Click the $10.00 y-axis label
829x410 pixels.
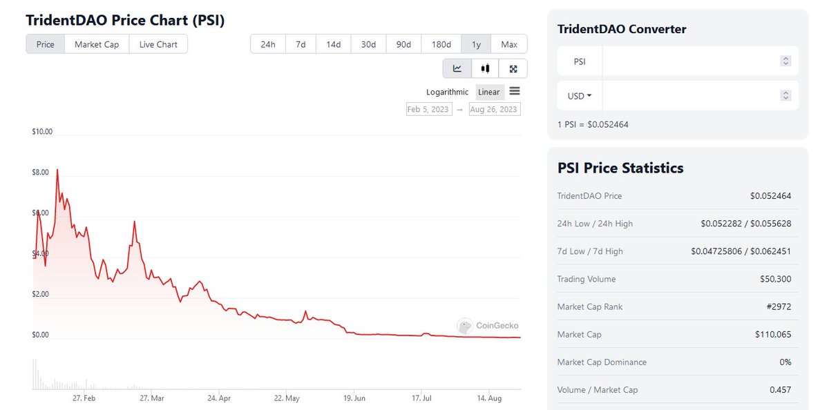(x=42, y=131)
